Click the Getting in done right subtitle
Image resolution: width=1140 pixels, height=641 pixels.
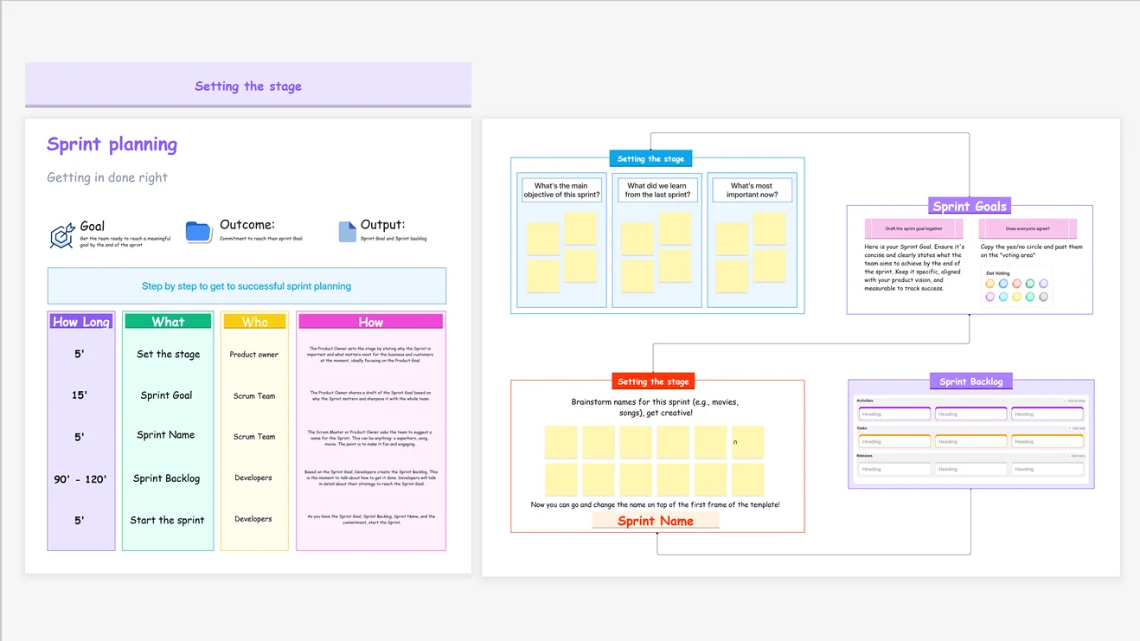(107, 177)
